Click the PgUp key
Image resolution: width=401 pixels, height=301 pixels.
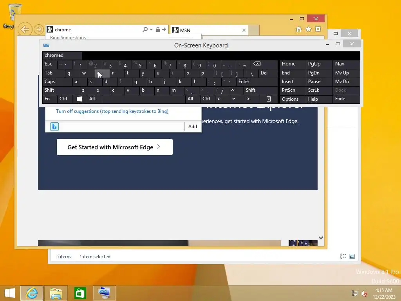coord(319,64)
